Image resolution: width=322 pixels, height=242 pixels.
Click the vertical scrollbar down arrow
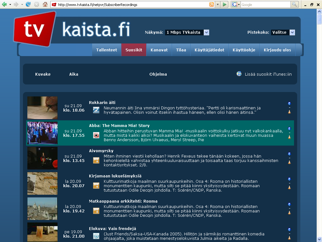[x=319, y=239]
